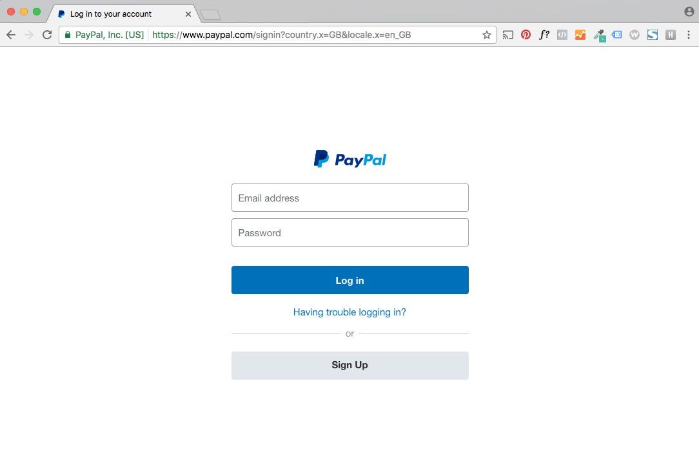Open the blue S extension icon
The width and height of the screenshot is (699, 468).
[x=652, y=35]
